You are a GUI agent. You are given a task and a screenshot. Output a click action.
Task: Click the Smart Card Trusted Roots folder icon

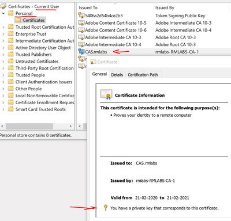tap(11, 109)
